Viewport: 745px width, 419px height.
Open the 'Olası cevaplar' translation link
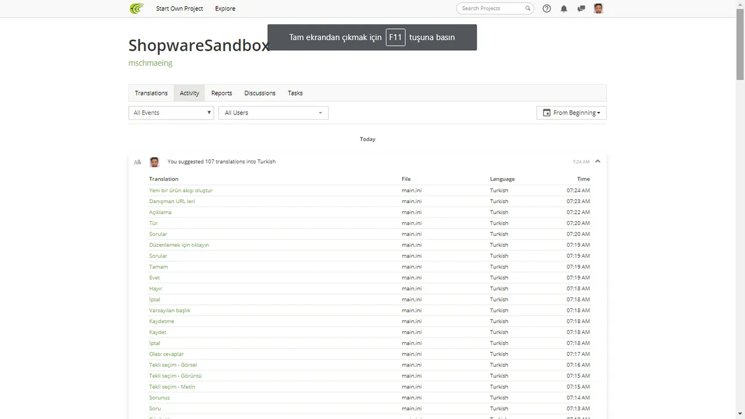tap(166, 354)
